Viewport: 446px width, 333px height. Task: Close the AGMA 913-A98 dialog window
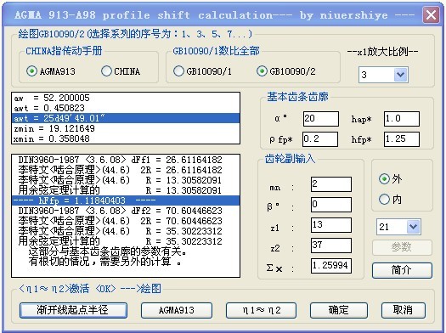pyautogui.click(x=431, y=14)
